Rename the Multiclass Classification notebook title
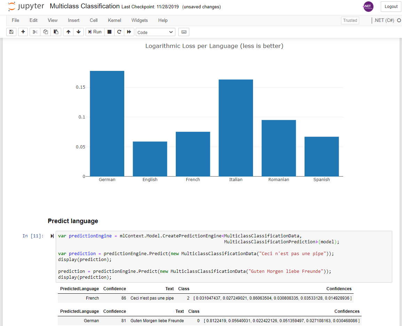The height and width of the screenshot is (326, 402). click(x=85, y=6)
